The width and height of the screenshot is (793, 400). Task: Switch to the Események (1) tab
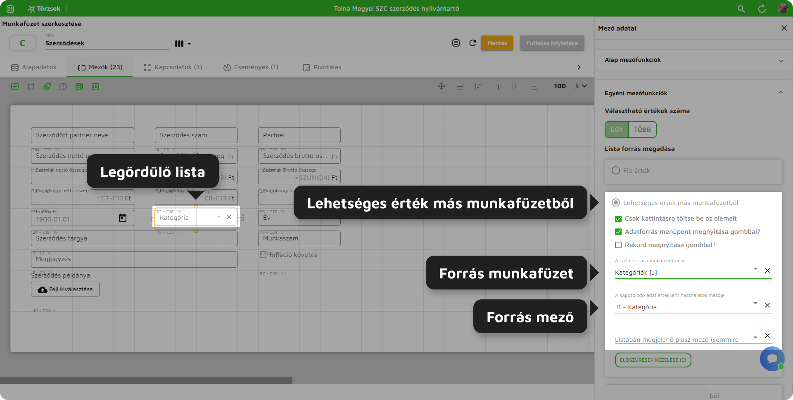coord(251,67)
